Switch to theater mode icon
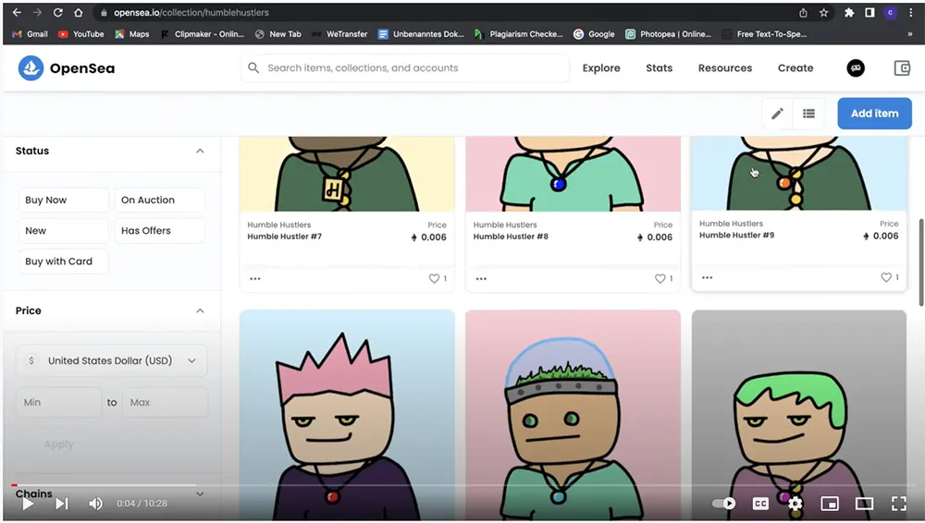This screenshot has width=925, height=523. (x=864, y=504)
